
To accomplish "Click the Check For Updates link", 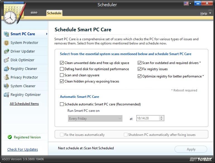I will click(23, 149).
